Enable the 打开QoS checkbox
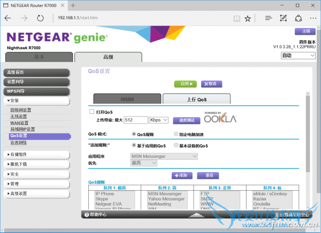 (x=91, y=112)
